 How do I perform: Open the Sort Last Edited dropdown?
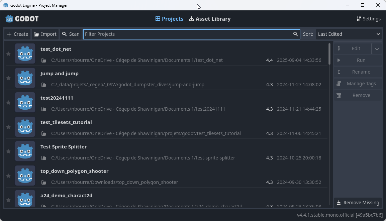pyautogui.click(x=349, y=34)
